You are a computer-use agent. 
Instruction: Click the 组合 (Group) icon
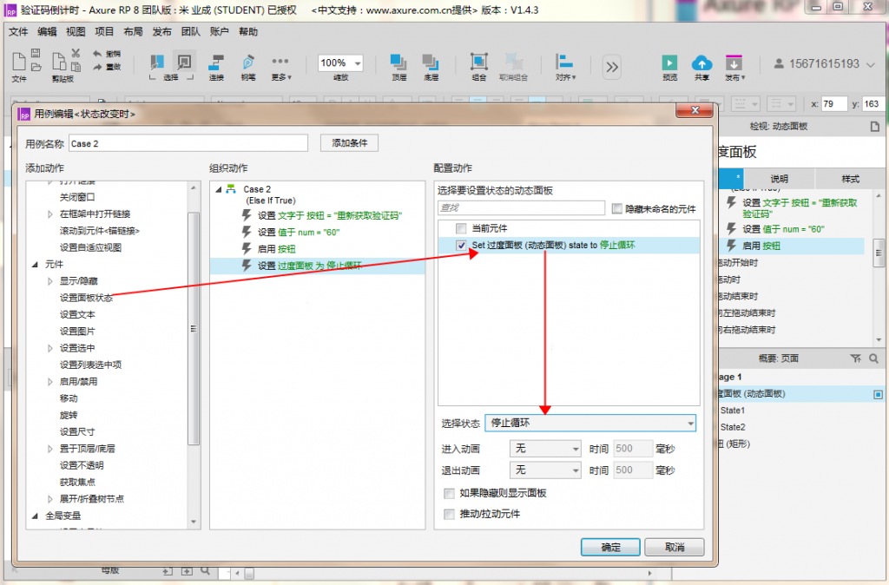coord(479,63)
